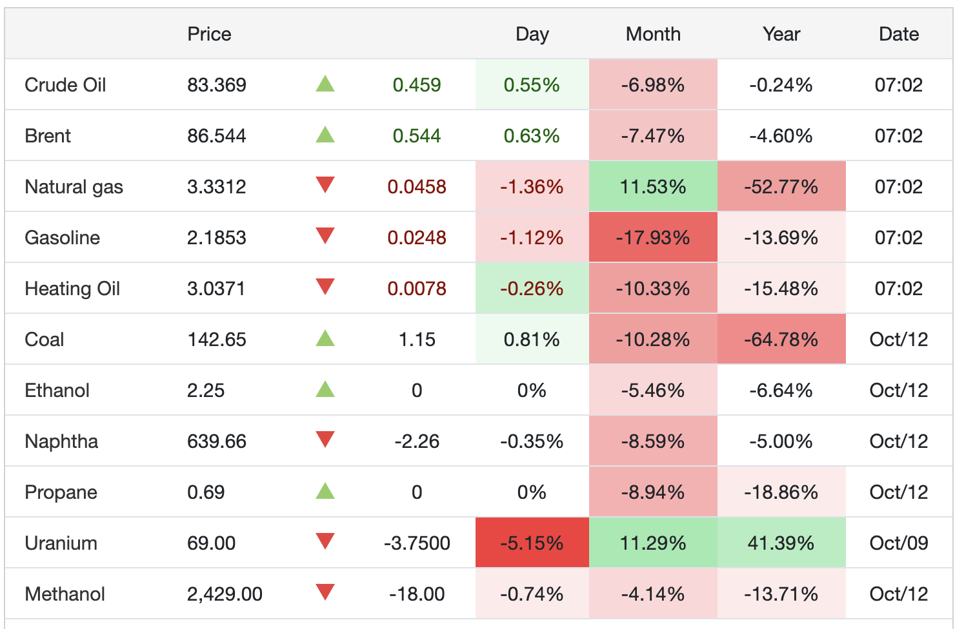Viewport: 964px width, 629px height.
Task: Open the Naphtha commodity link
Action: point(61,441)
